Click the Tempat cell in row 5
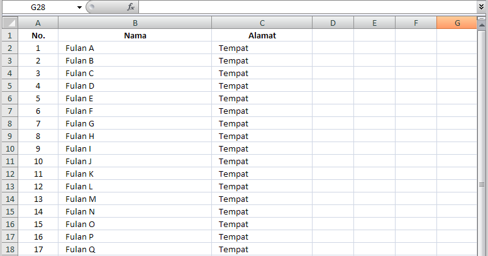Viewport: 488px width, 256px height. (262, 86)
